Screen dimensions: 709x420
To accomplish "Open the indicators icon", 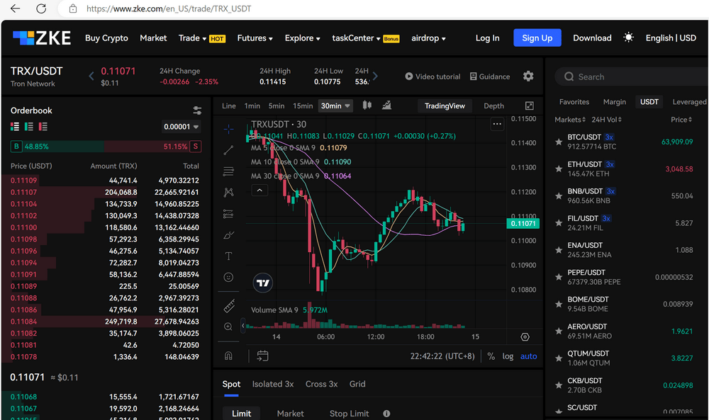I will point(386,106).
